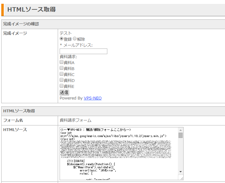The height and width of the screenshot is (183, 225).
Task: Click the HTMLソース row label
Action: (15, 130)
